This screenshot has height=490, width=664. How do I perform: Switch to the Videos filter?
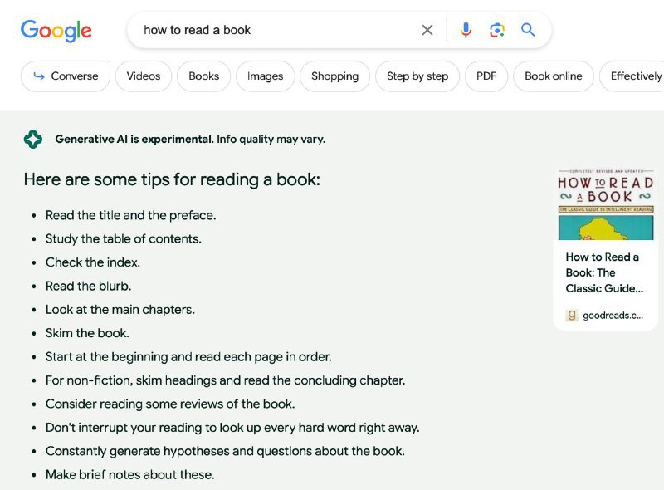click(x=144, y=76)
